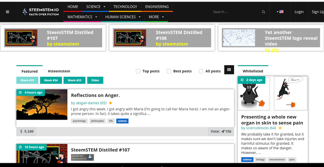Open Distilled #107 banner card thumbnail

(x=21, y=38)
